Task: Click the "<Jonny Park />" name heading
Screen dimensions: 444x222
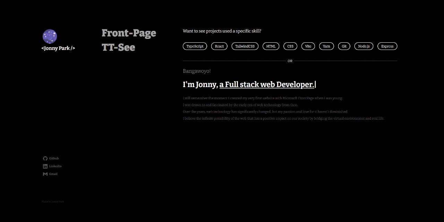Action: pyautogui.click(x=58, y=48)
